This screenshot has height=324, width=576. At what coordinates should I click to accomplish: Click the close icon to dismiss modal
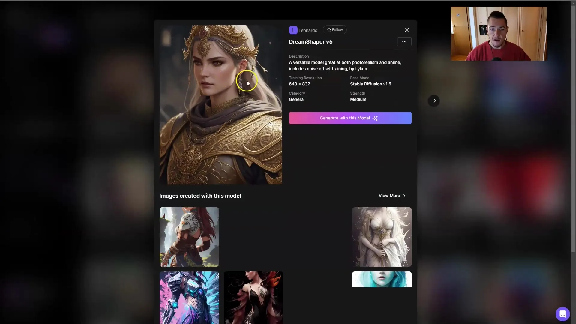coord(407,30)
